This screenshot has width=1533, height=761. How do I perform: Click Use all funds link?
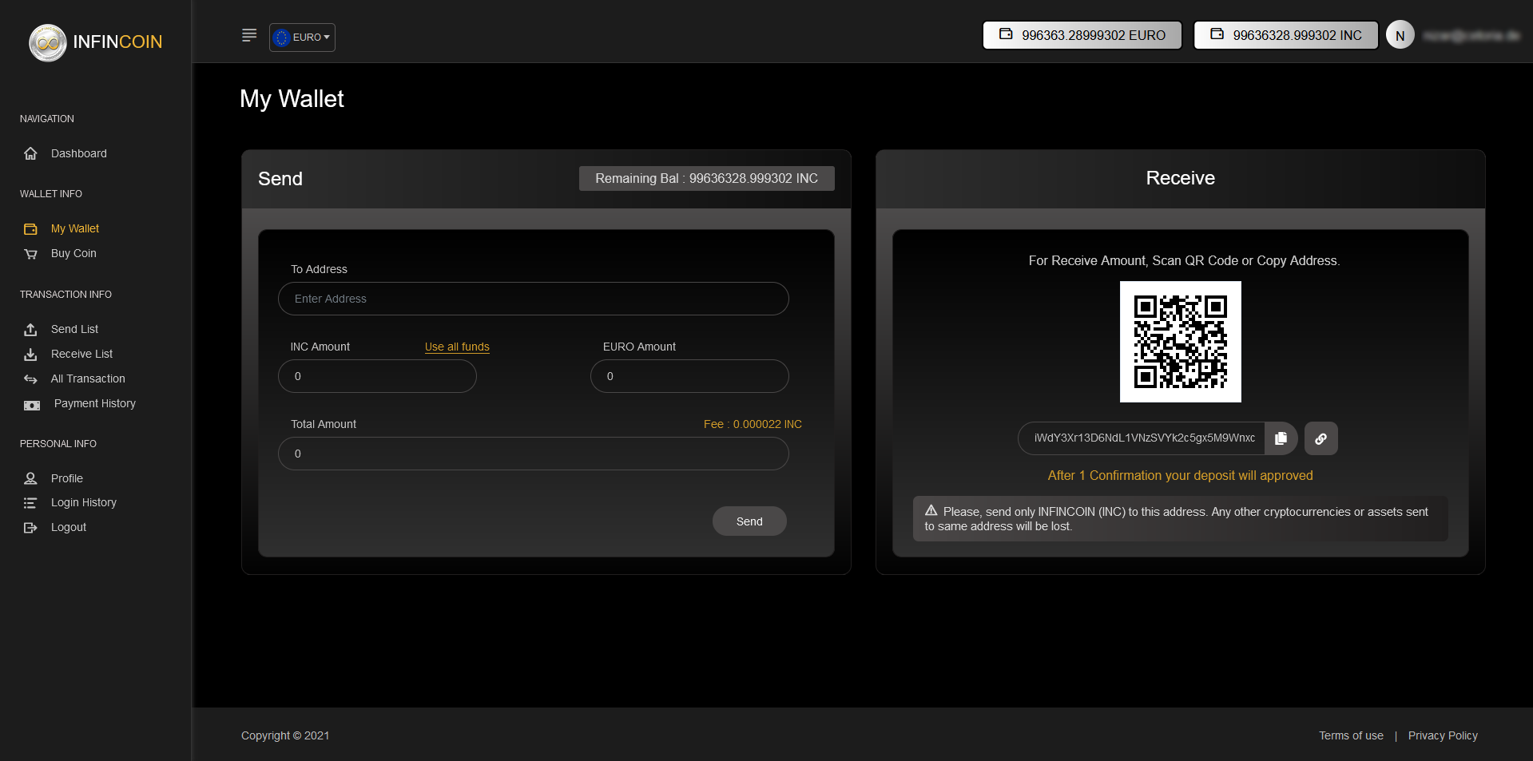click(x=457, y=347)
